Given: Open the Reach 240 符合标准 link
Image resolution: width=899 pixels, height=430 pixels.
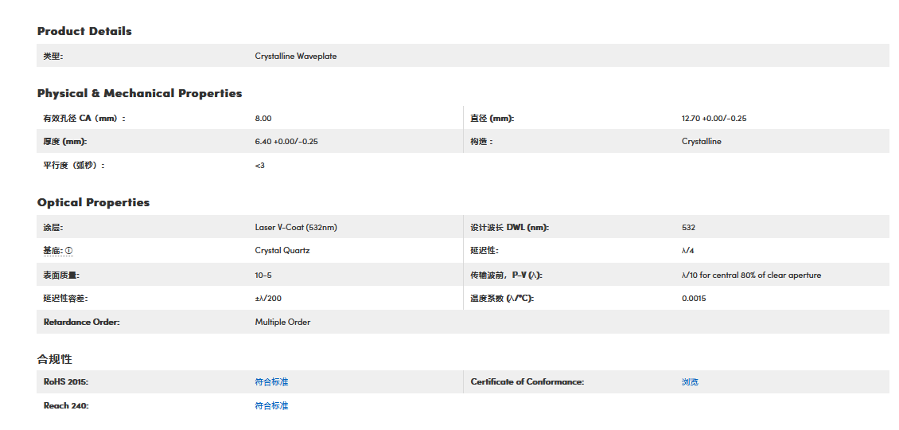Looking at the screenshot, I should [271, 406].
